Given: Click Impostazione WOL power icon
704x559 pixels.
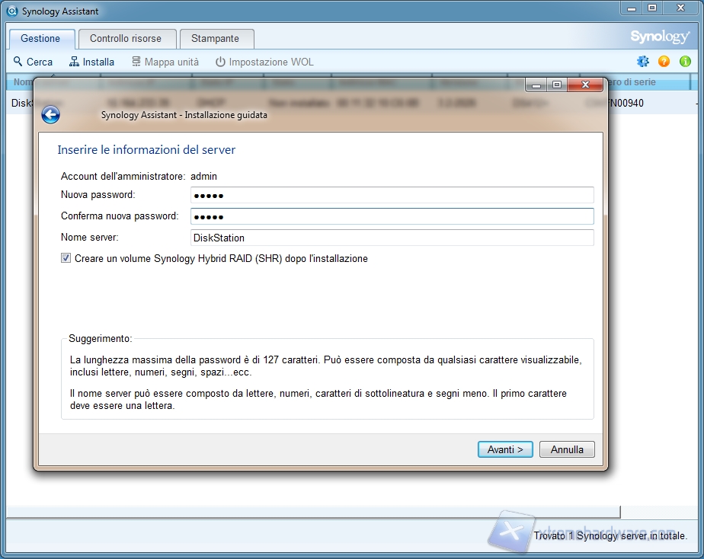Looking at the screenshot, I should click(221, 62).
